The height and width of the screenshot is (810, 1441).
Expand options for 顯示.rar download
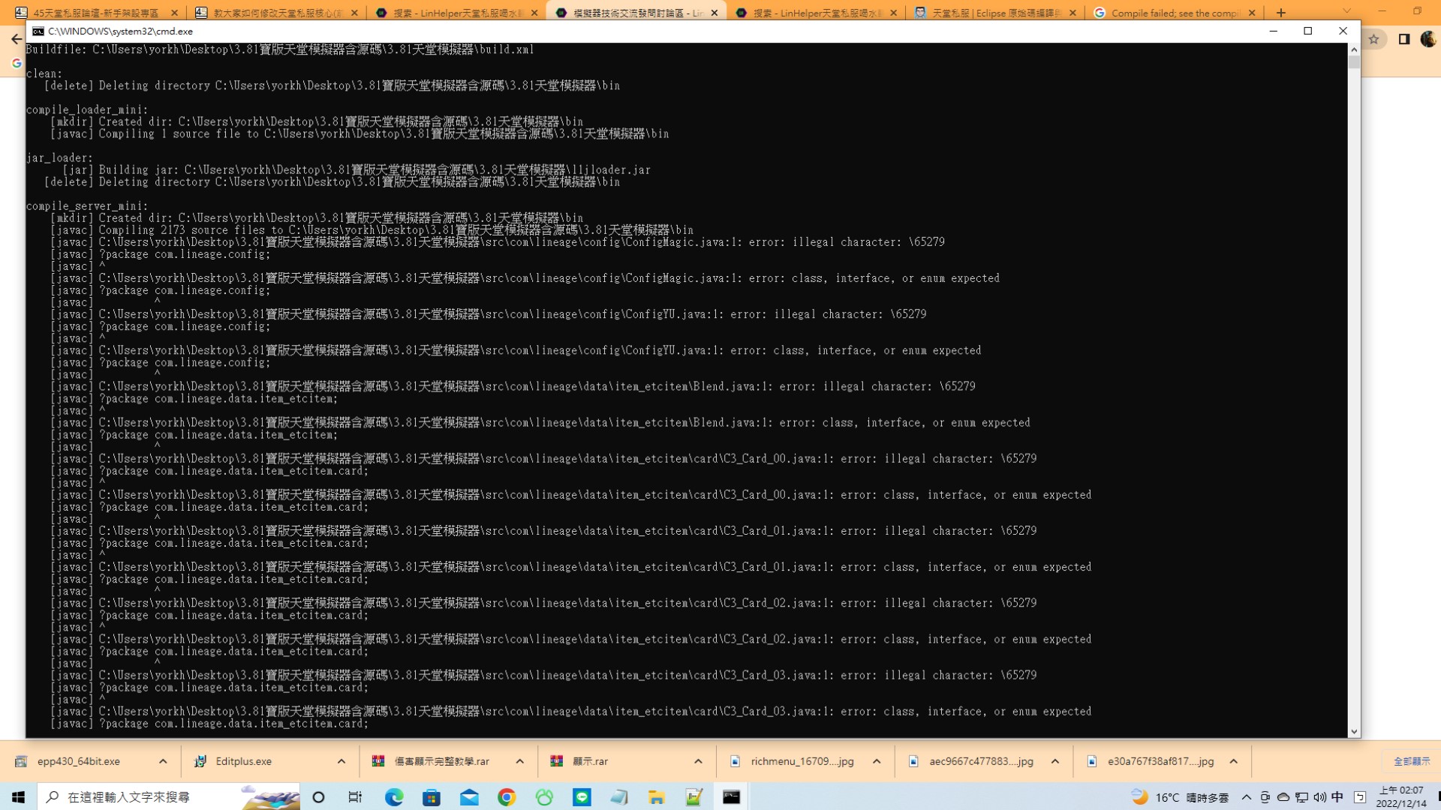point(698,761)
